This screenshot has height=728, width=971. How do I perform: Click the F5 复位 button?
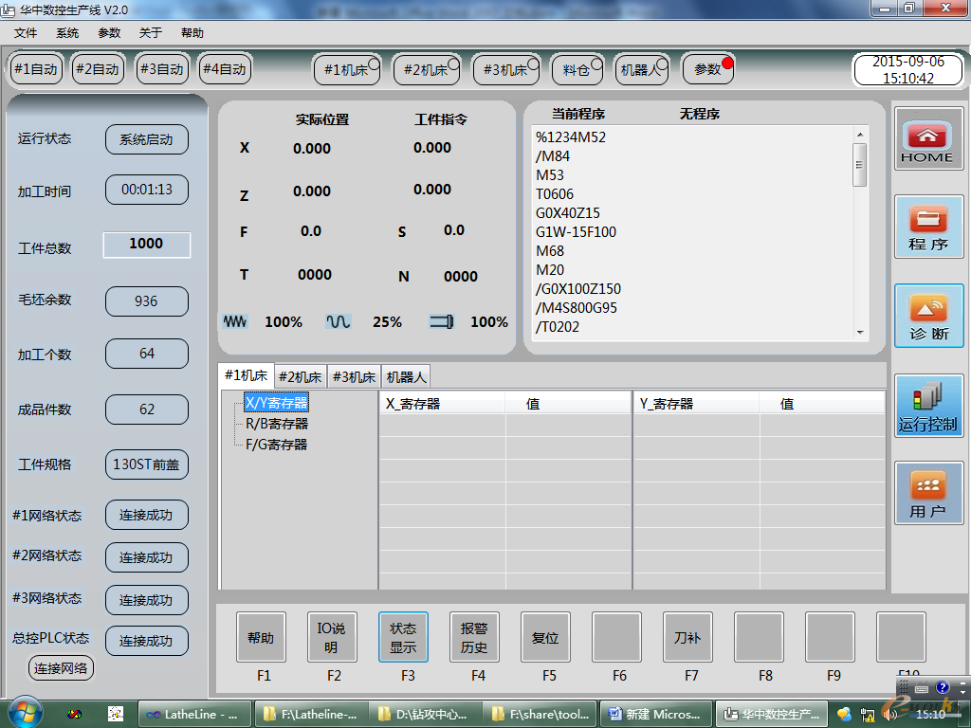point(545,638)
